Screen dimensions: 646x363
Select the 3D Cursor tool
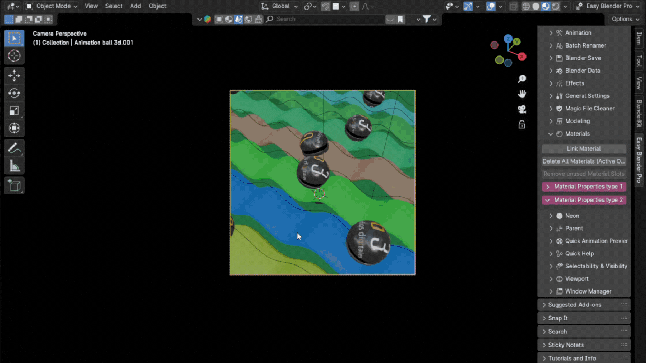pyautogui.click(x=14, y=56)
